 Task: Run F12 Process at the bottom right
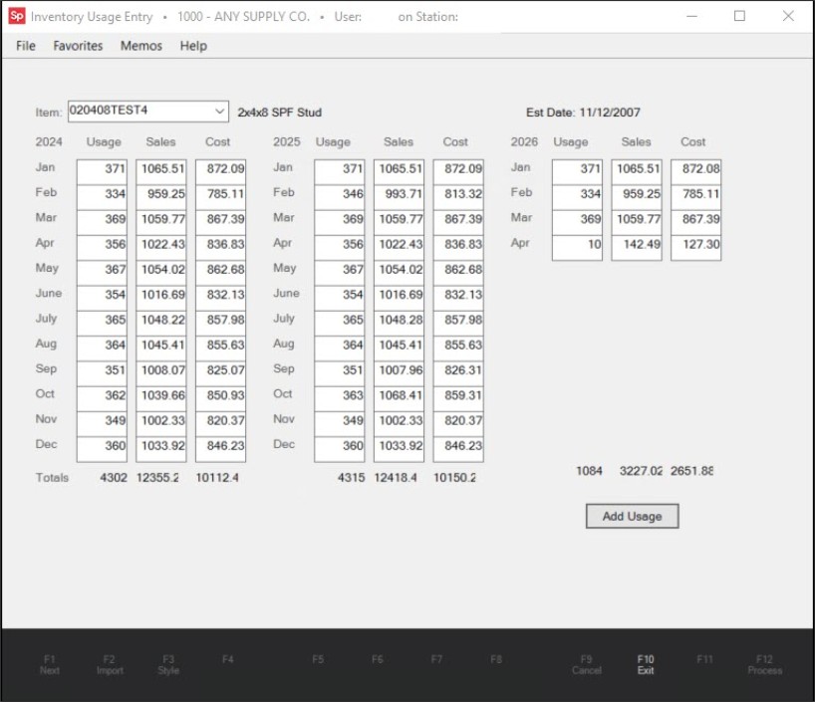(x=764, y=664)
